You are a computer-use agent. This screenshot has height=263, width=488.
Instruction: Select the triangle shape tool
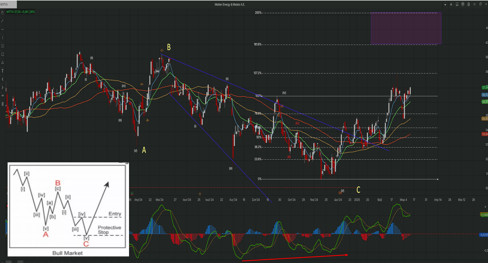click(x=2, y=62)
